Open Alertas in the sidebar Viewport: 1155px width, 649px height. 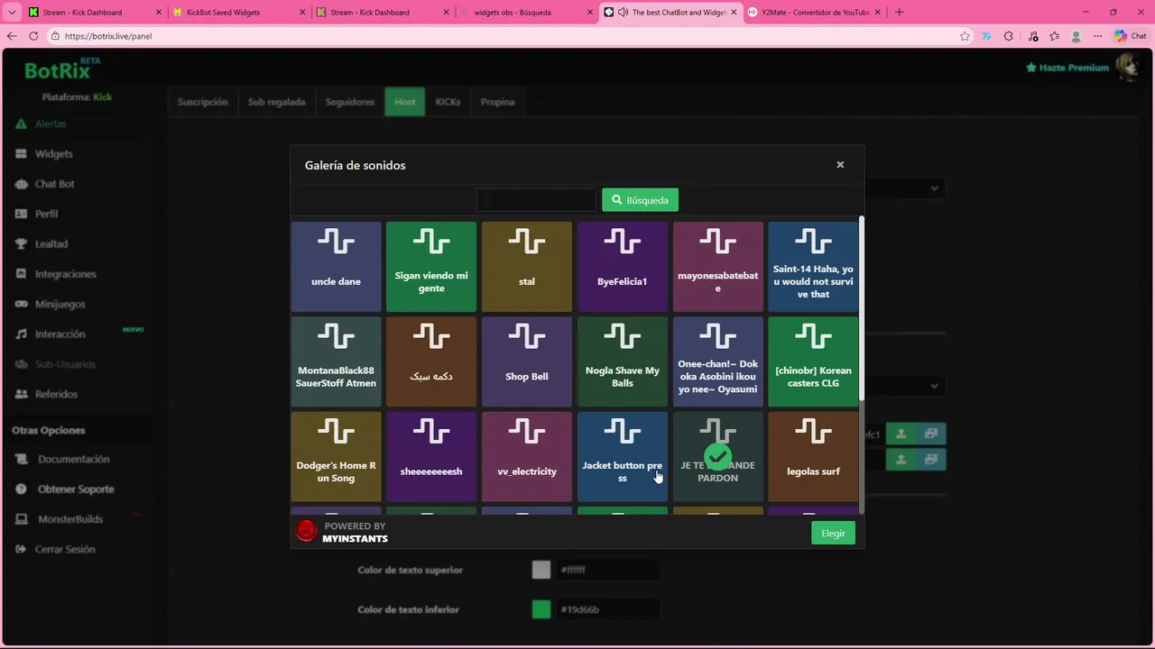[51, 123]
